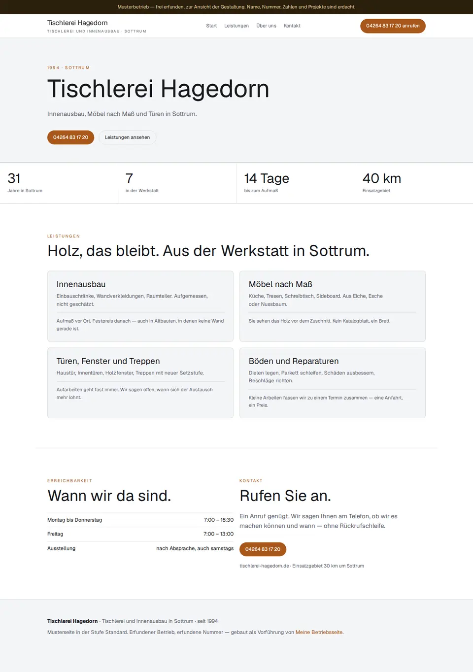Click the '7' in der Werkstatt figure

coord(129,178)
